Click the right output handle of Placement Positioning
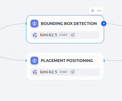This screenshot has height=101, width=122. coord(104,61)
